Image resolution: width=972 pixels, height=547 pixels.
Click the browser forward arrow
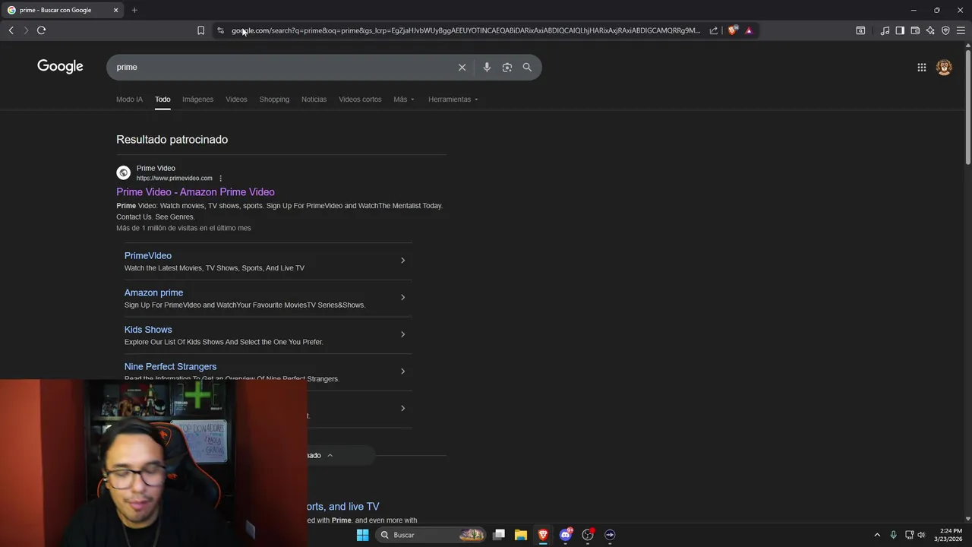click(26, 30)
